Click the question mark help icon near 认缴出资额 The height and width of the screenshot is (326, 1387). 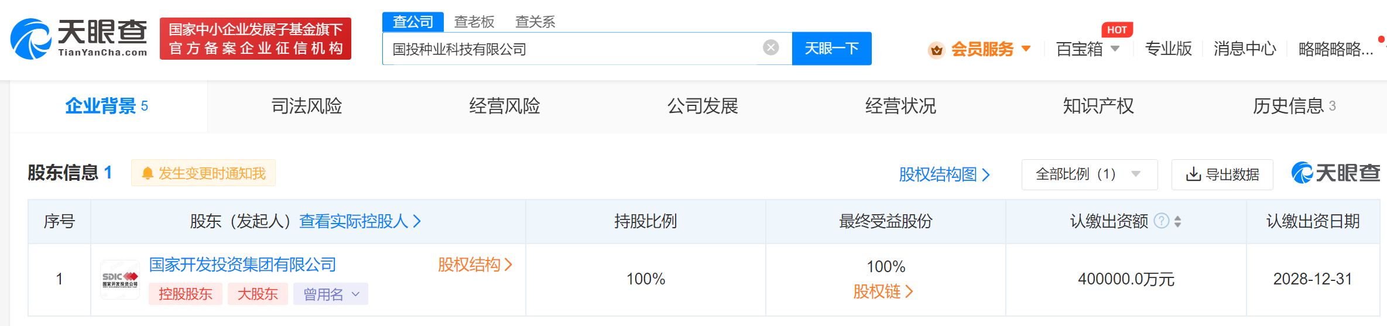[x=1162, y=221]
